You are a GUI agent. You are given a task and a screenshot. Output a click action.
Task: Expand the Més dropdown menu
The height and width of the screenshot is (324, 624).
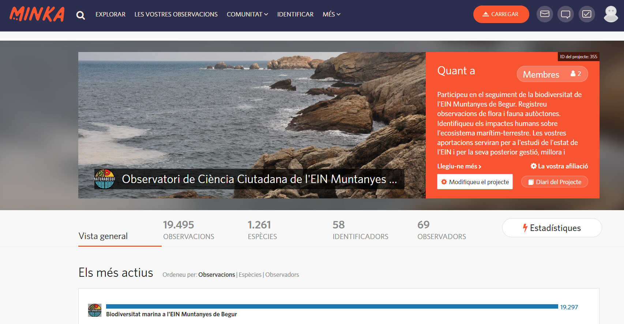(x=331, y=14)
